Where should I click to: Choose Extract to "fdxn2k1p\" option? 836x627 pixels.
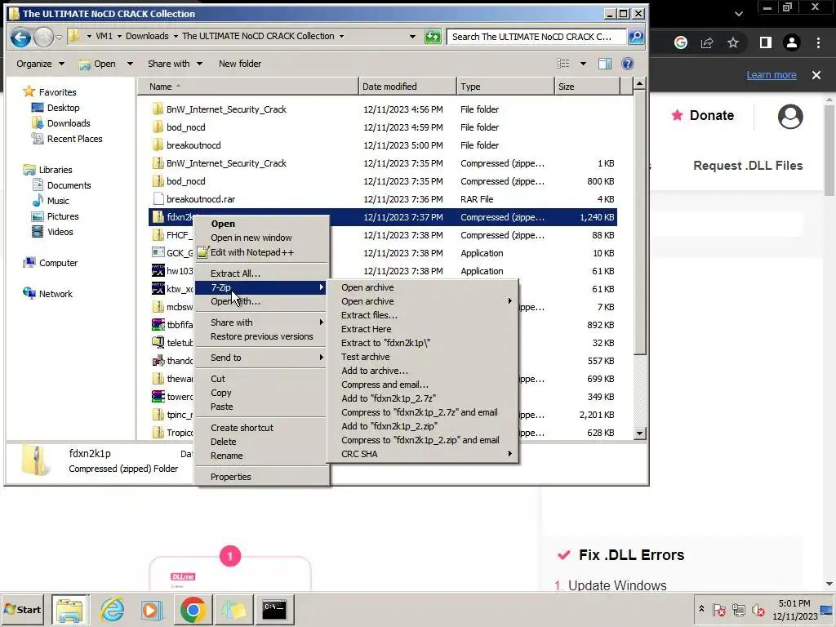click(x=385, y=343)
